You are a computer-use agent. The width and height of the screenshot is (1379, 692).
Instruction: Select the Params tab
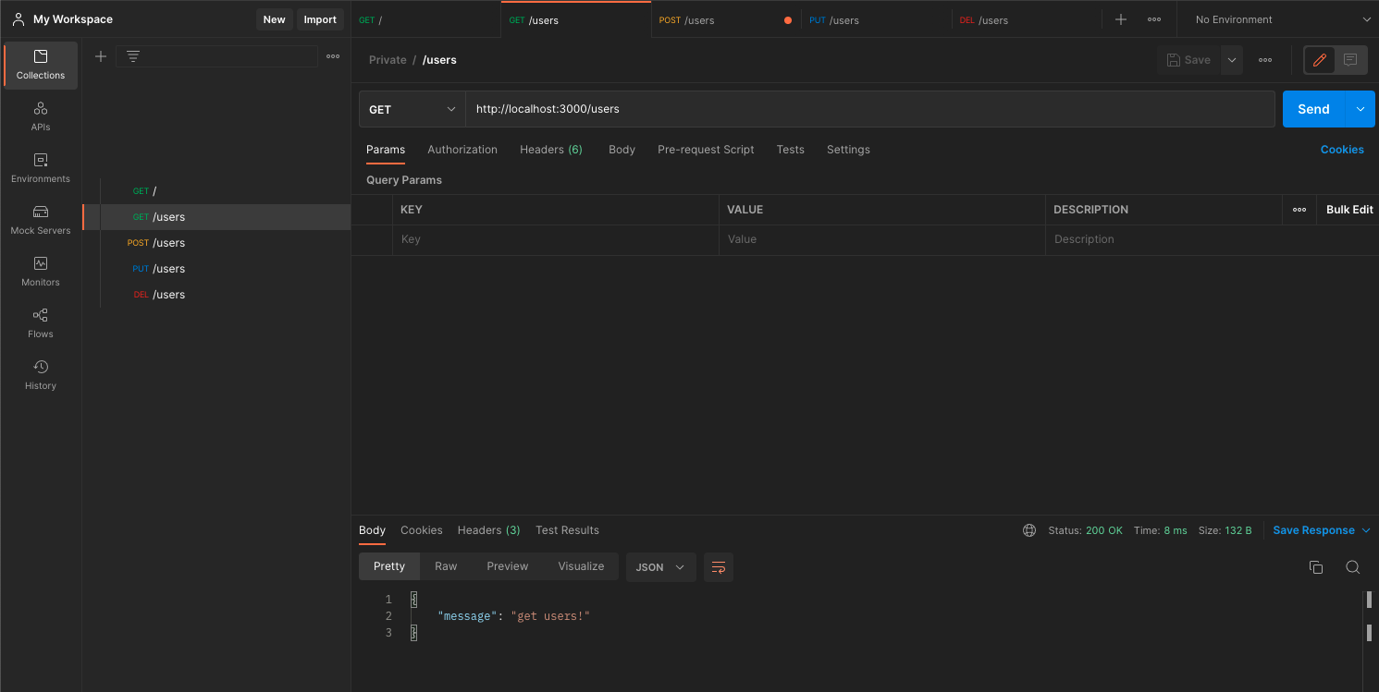point(386,150)
